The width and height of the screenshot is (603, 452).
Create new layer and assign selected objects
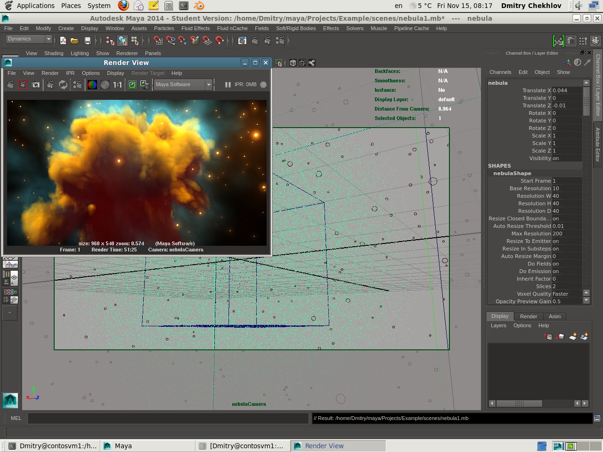(x=584, y=337)
